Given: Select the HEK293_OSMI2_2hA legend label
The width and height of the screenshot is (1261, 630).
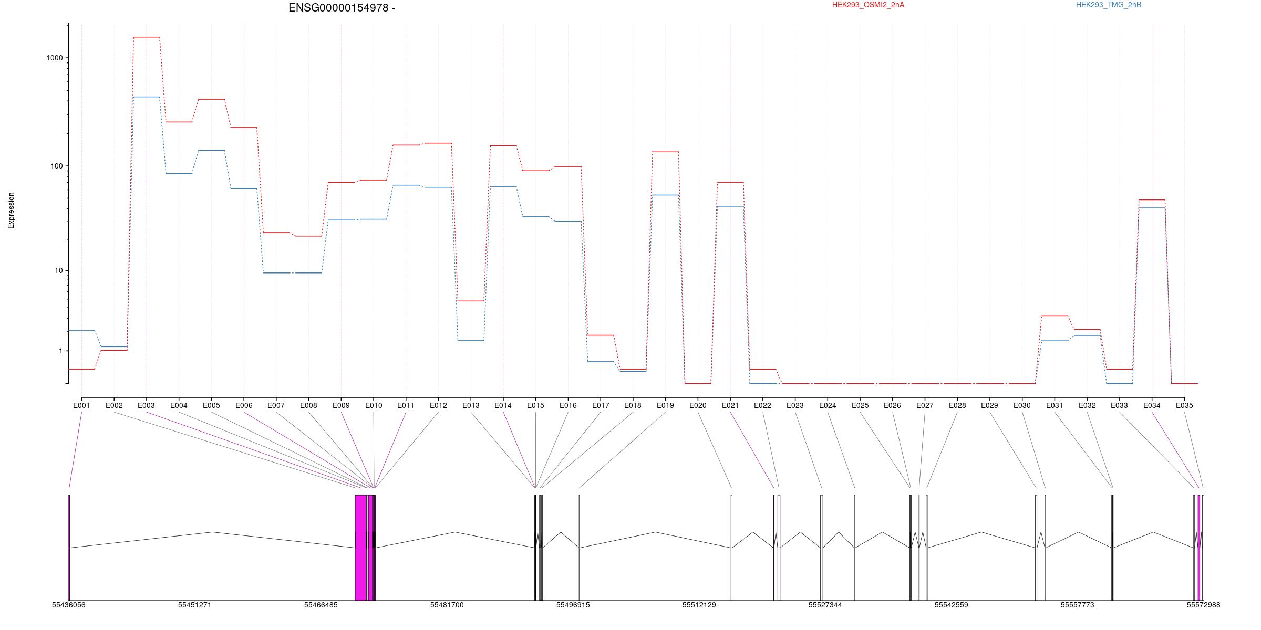Looking at the screenshot, I should pos(868,5).
